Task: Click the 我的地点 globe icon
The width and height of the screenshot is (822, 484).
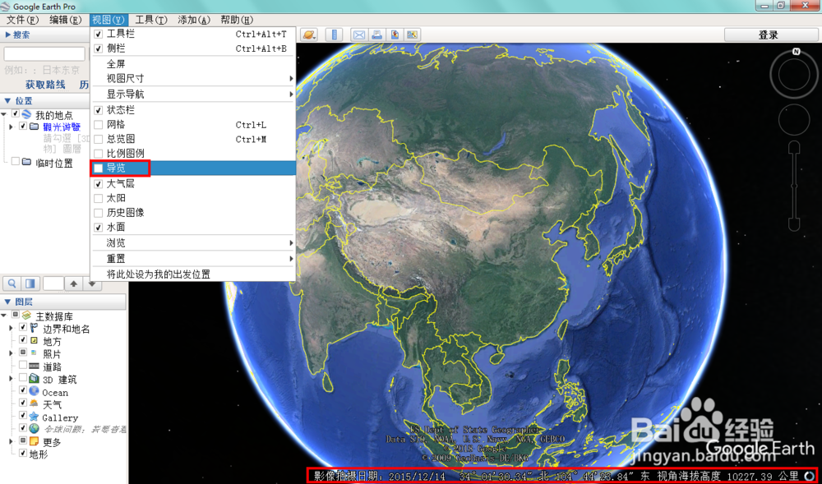Action: coord(26,114)
